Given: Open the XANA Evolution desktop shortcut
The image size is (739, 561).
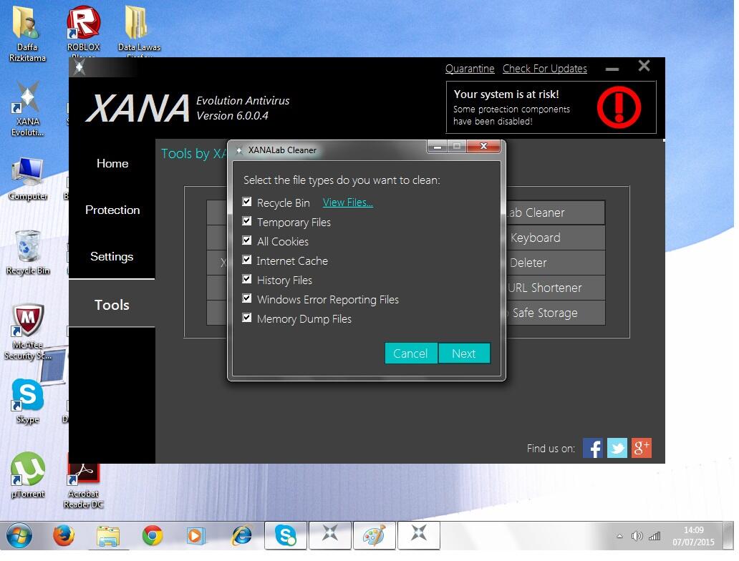Looking at the screenshot, I should tap(27, 109).
